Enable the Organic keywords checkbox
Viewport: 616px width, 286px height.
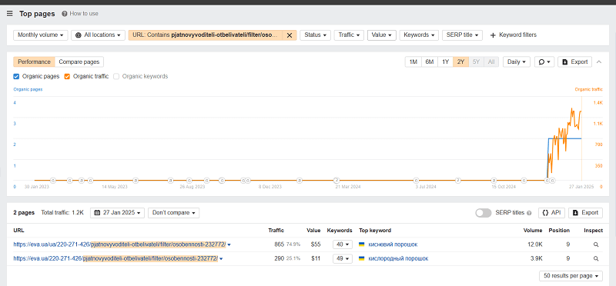pos(116,77)
